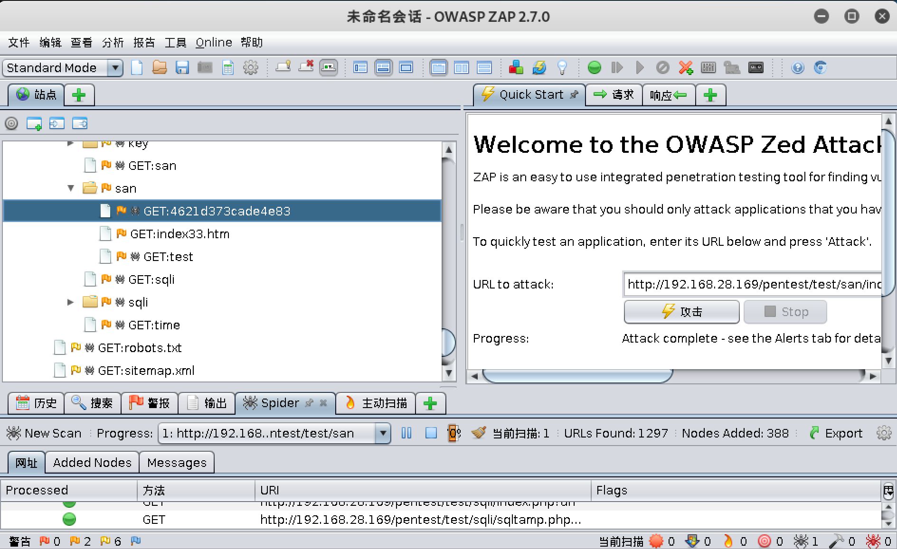Click show-all-tabs lamp icon
This screenshot has height=549, width=897.
tap(283, 67)
